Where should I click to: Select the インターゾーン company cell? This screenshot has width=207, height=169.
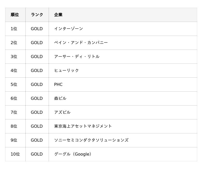[x=69, y=29]
